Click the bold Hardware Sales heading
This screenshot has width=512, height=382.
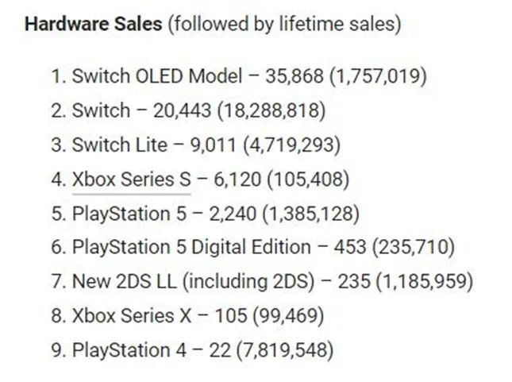click(x=92, y=24)
